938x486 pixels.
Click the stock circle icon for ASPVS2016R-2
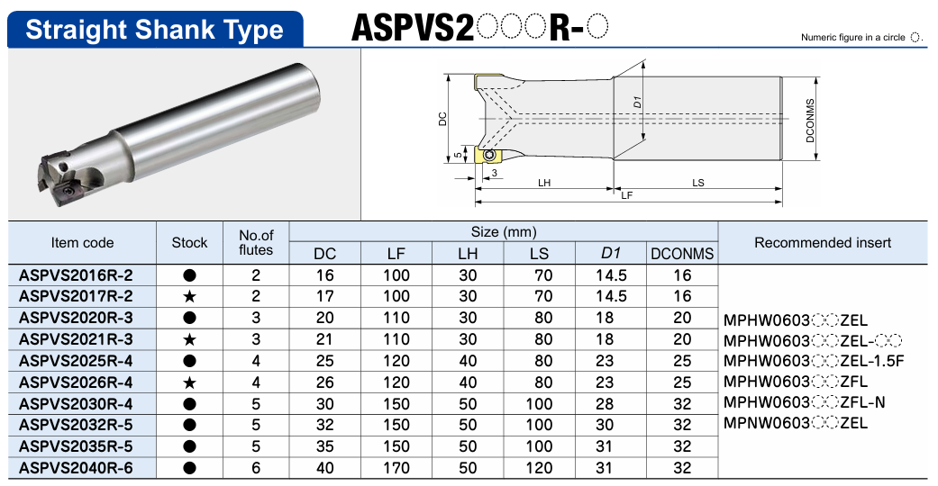(x=189, y=275)
